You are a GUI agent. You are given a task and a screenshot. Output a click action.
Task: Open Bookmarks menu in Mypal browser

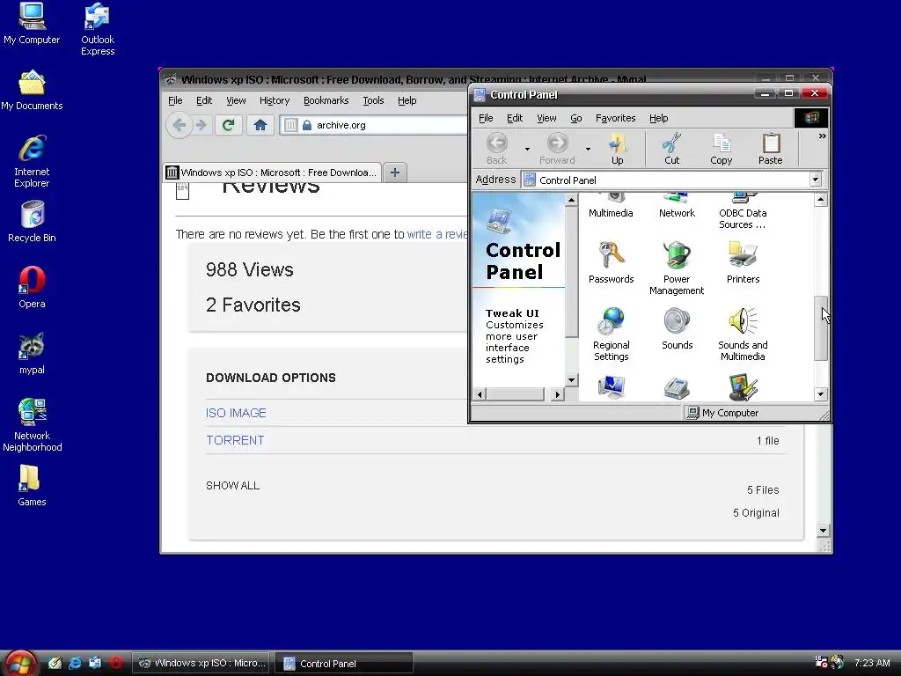[326, 100]
